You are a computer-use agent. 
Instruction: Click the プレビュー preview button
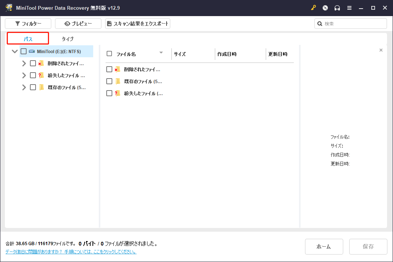78,24
